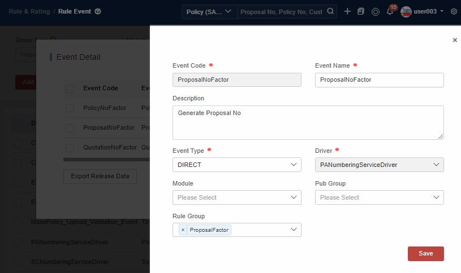Viewport: 461px width, 273px height.
Task: Click Export Release Data button
Action: pos(100,176)
